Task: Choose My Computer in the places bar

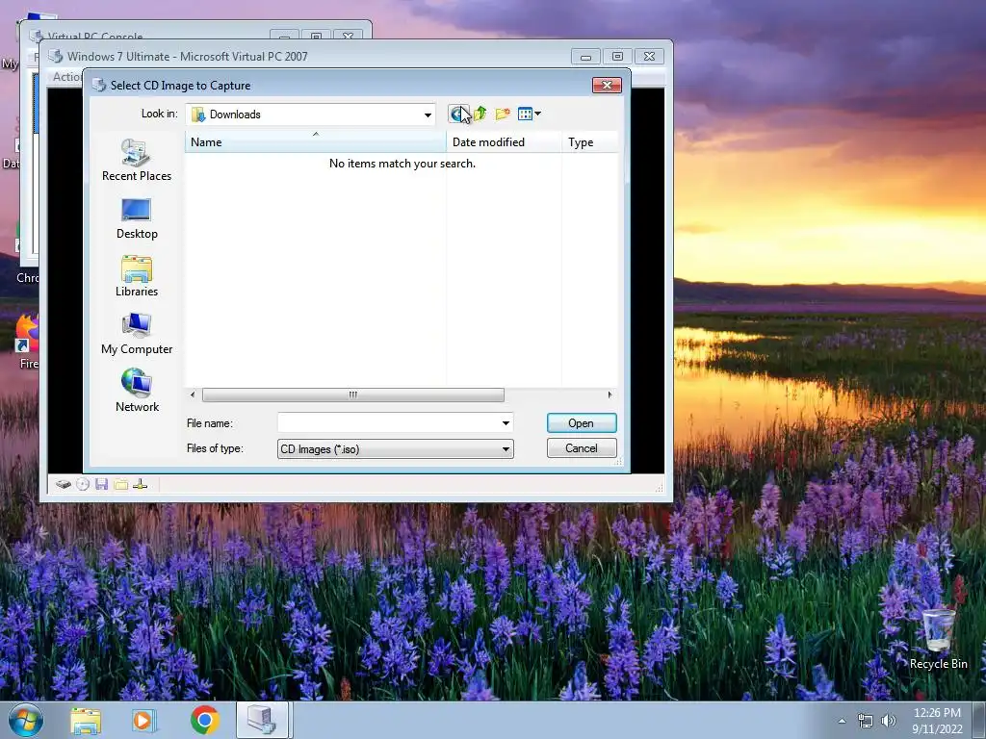Action: coord(137,334)
